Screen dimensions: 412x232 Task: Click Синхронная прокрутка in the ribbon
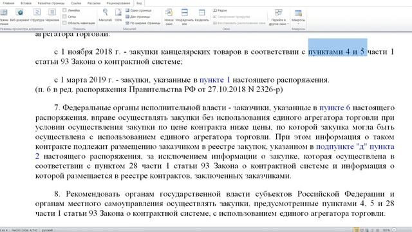[x=231, y=17]
